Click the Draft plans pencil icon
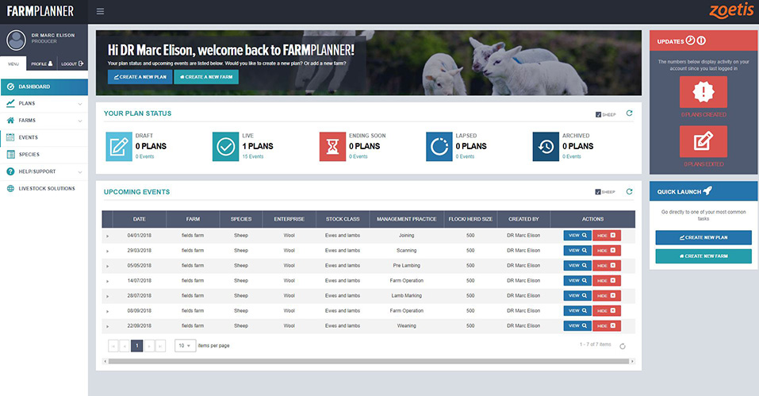The height and width of the screenshot is (396, 759). 119,146
